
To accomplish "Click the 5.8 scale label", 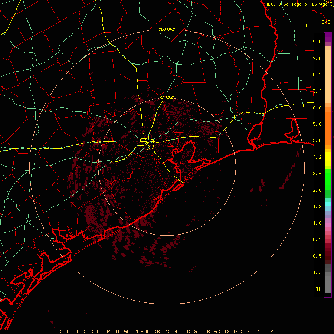I will [x=317, y=124].
